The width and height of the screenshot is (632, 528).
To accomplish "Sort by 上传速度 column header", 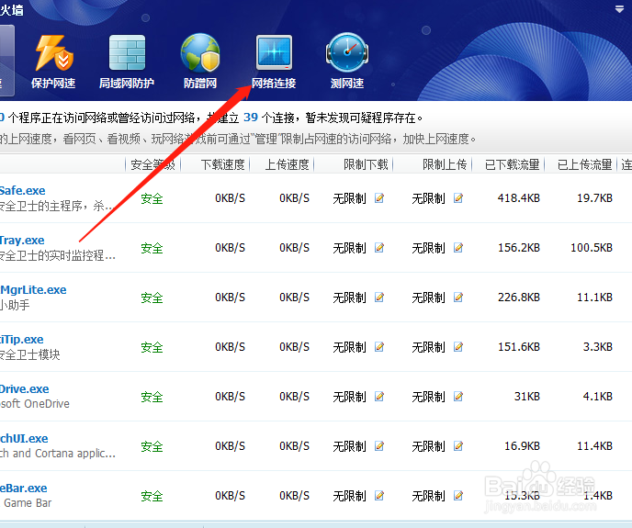I will [x=287, y=164].
